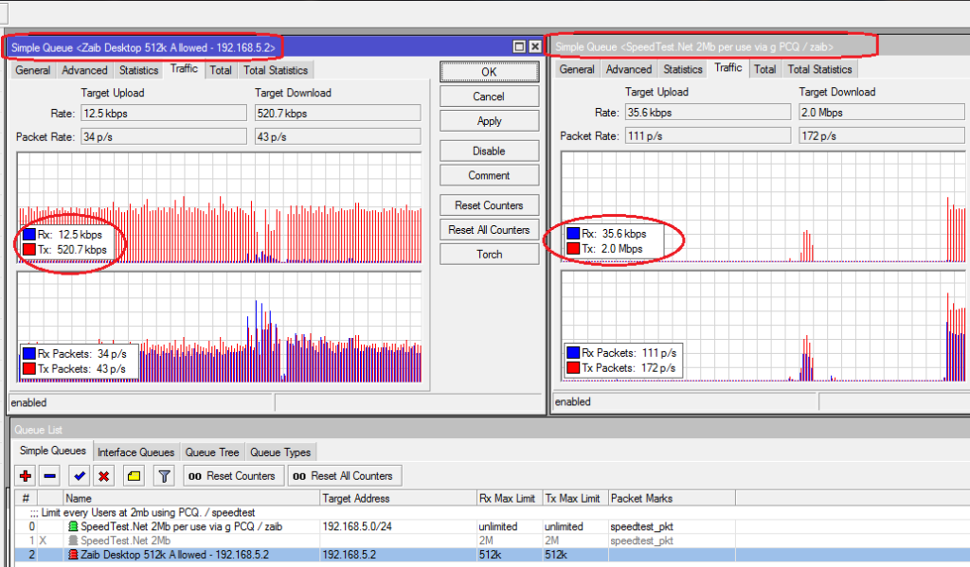Click the Target Download rate field showing 520.7 kbps
The image size is (970, 567).
pyautogui.click(x=337, y=114)
